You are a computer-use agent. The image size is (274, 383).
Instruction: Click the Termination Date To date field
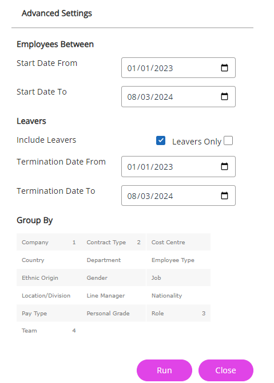[178, 196]
